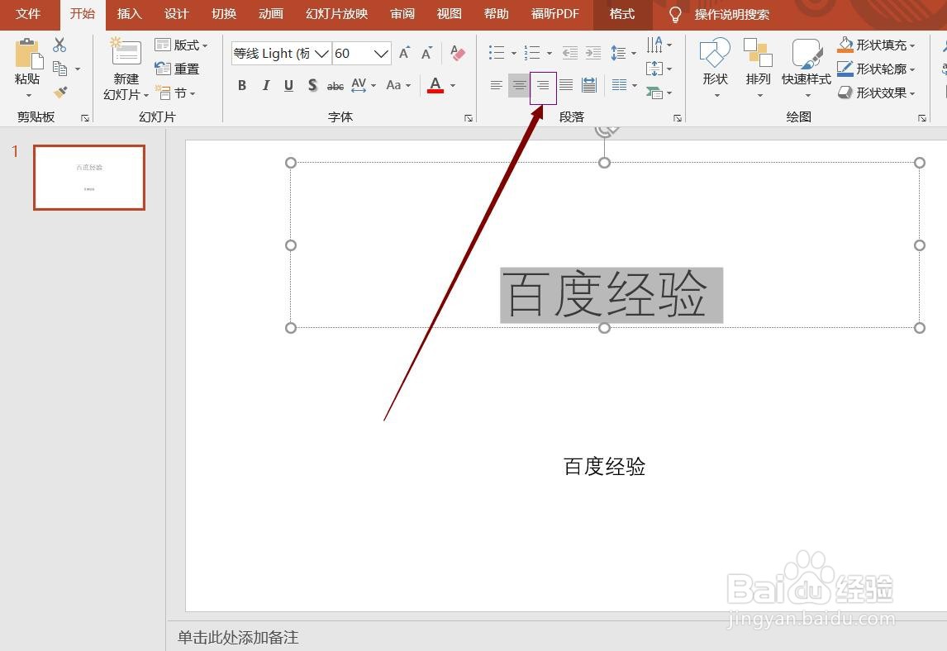Click the Paste clipboard icon
This screenshot has width=947, height=651.
pos(28,55)
